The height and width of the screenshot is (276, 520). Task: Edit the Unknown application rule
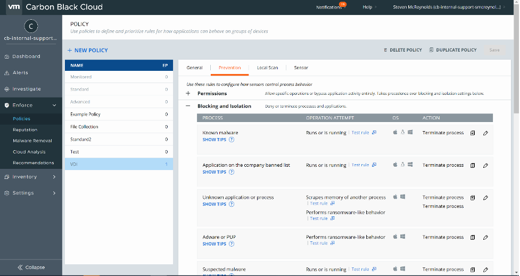[485, 198]
